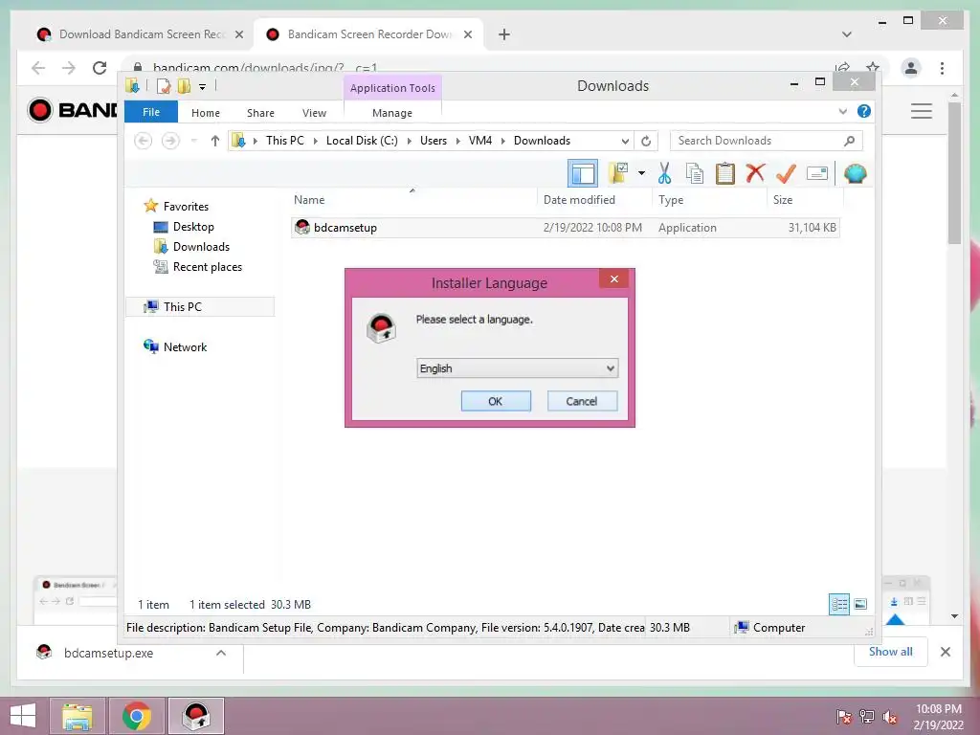Click properties icon in quick access toolbar
980x735 pixels.
click(x=163, y=86)
